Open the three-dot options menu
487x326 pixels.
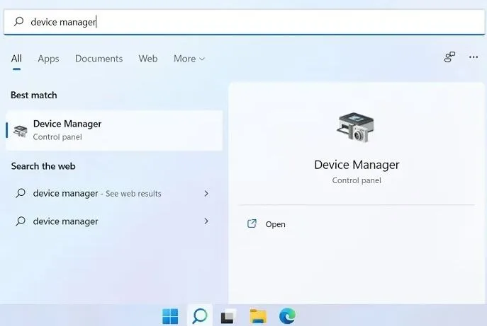(x=474, y=57)
